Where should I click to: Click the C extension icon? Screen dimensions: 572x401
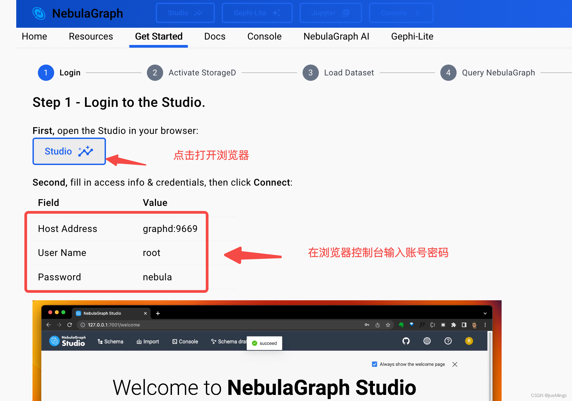(x=433, y=325)
